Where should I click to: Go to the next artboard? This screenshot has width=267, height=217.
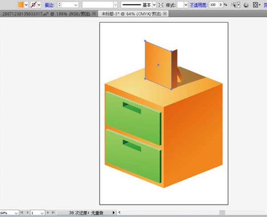point(48,213)
